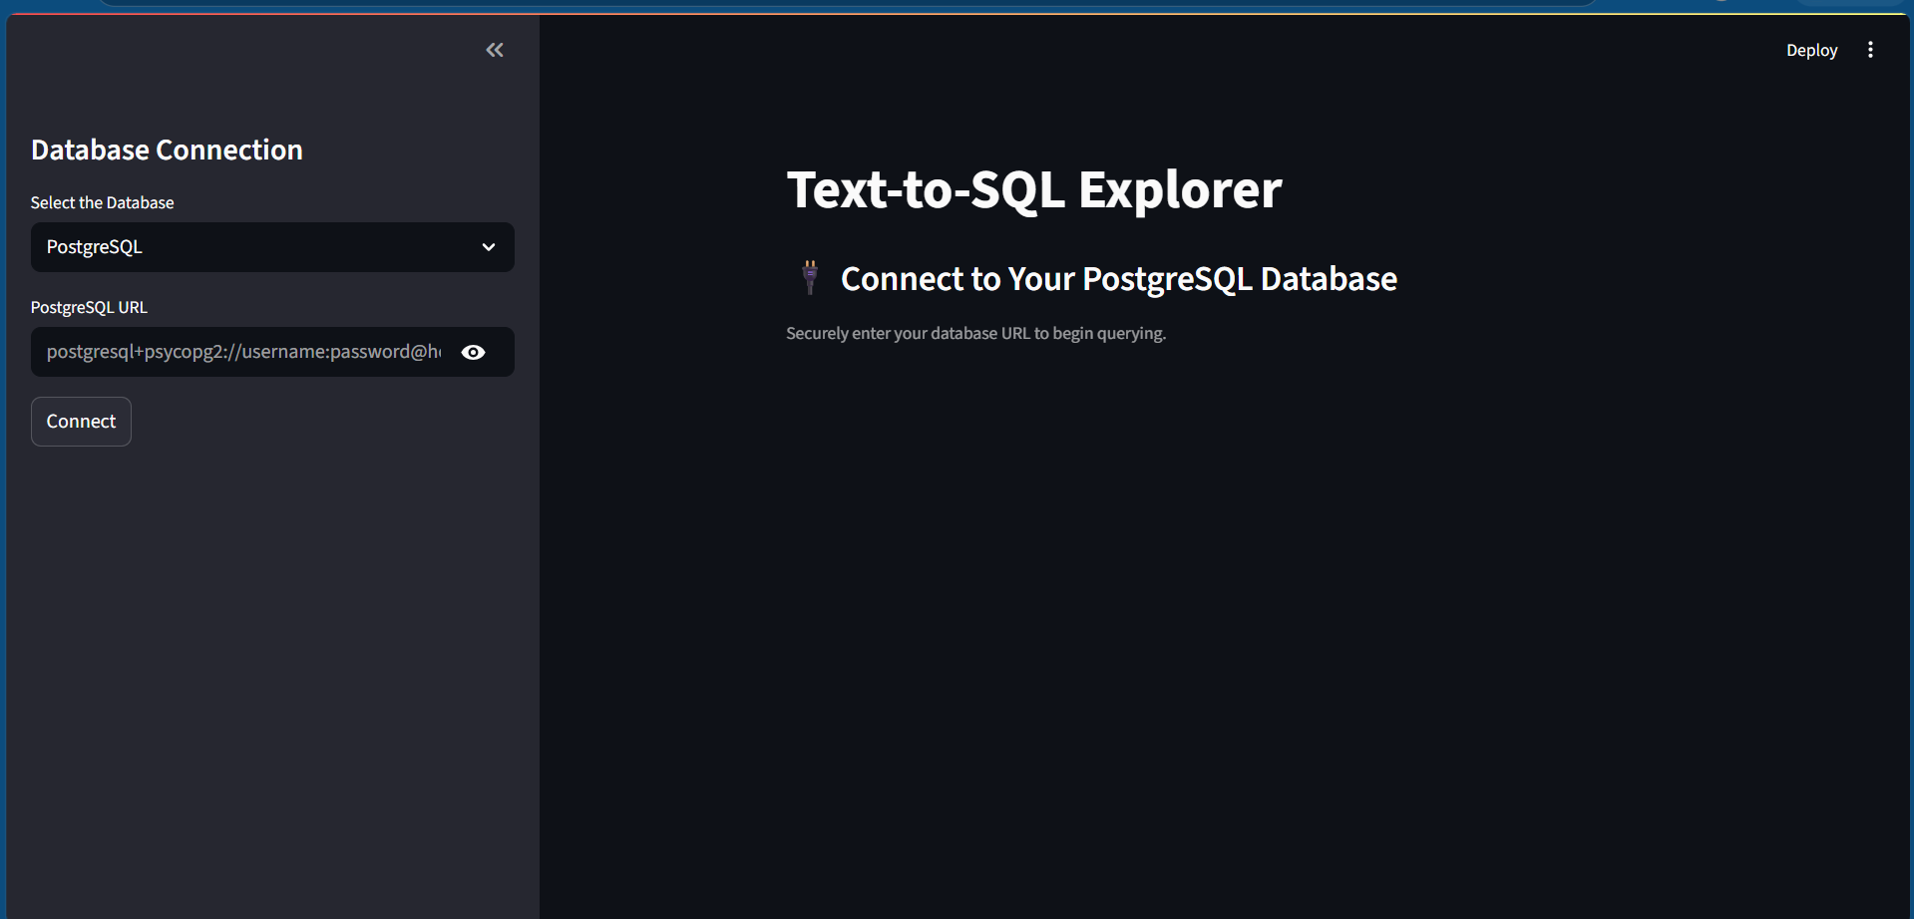Click the Connect button
Image resolution: width=1914 pixels, height=919 pixels.
[x=81, y=422]
